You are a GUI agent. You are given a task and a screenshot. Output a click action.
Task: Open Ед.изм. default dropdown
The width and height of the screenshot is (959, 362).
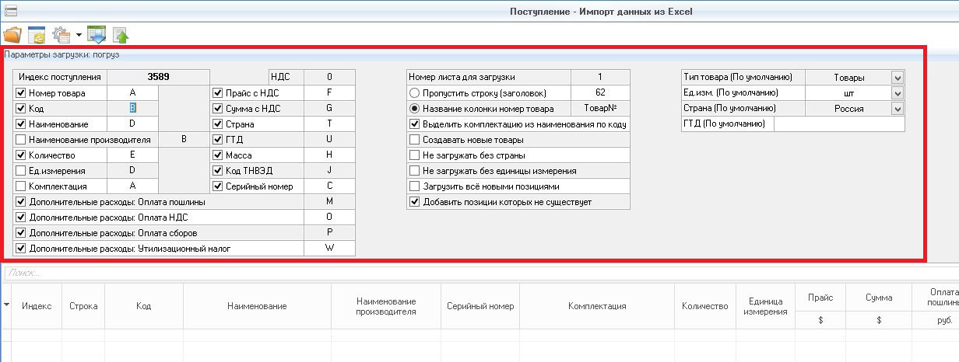[898, 93]
